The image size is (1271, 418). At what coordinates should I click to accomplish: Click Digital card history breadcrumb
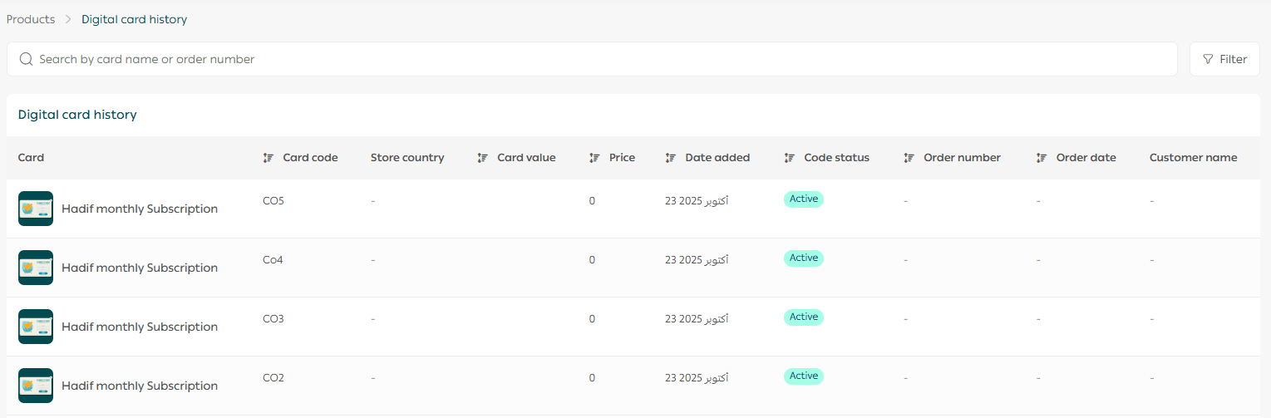tap(134, 19)
